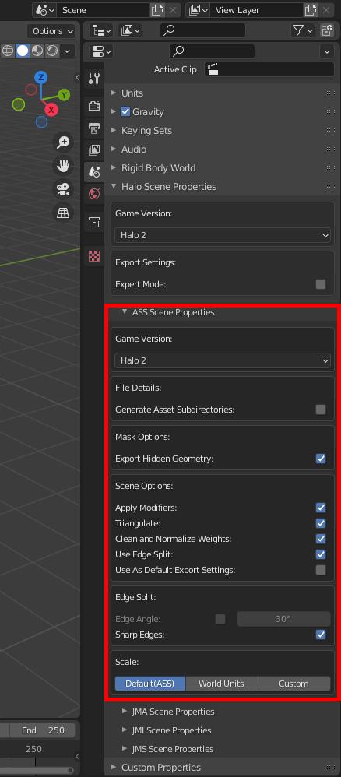Toggle the camera view icon
341x777 pixels.
click(63, 189)
